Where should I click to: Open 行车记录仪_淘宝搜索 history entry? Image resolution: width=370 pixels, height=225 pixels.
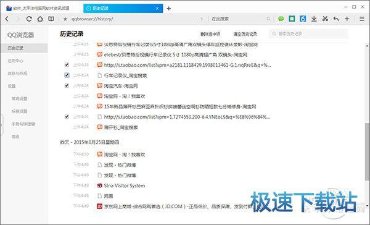(126, 75)
